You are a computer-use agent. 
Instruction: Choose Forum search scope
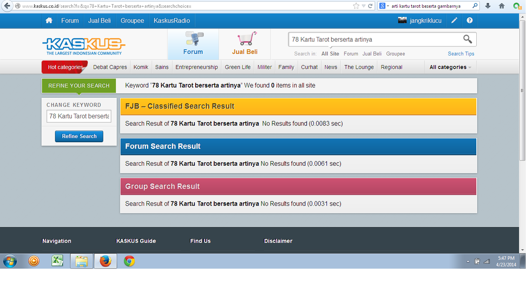tap(351, 54)
